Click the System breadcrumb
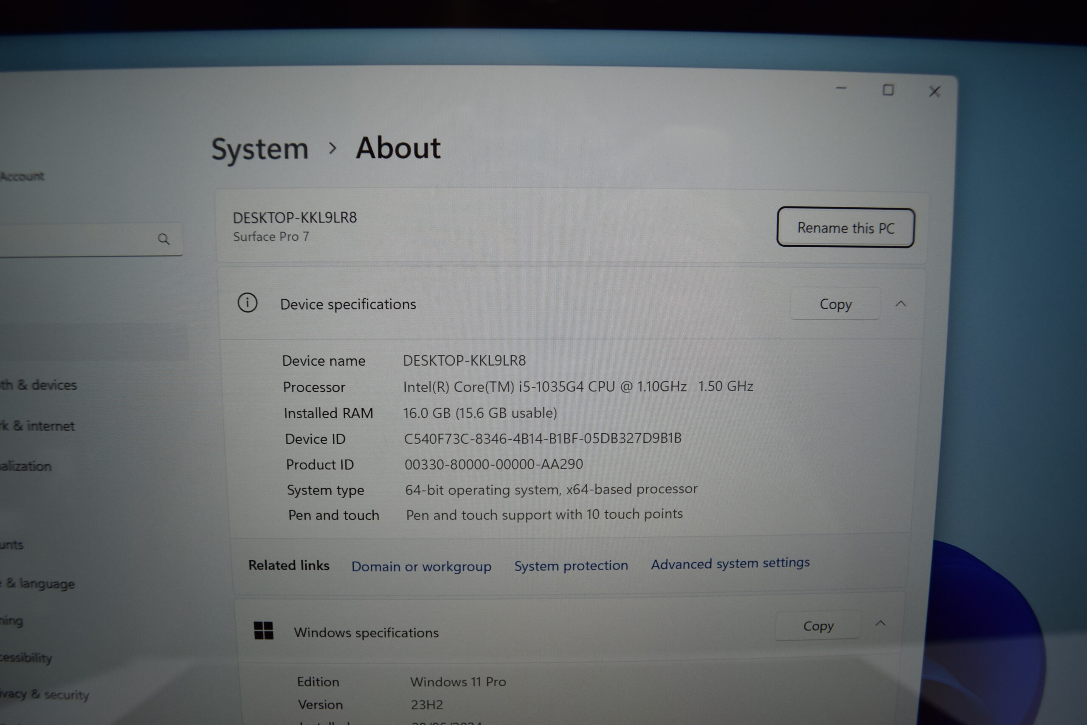 coord(260,150)
